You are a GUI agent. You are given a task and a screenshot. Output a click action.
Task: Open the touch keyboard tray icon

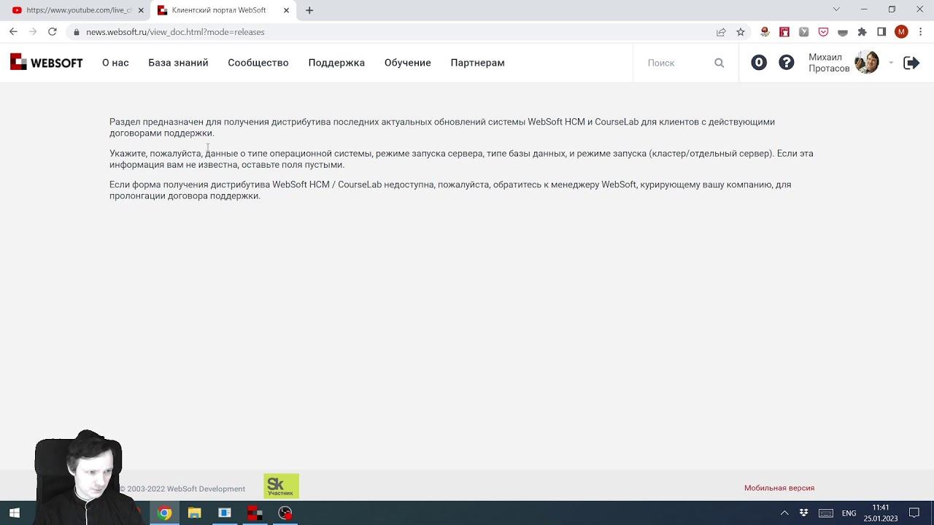(826, 513)
